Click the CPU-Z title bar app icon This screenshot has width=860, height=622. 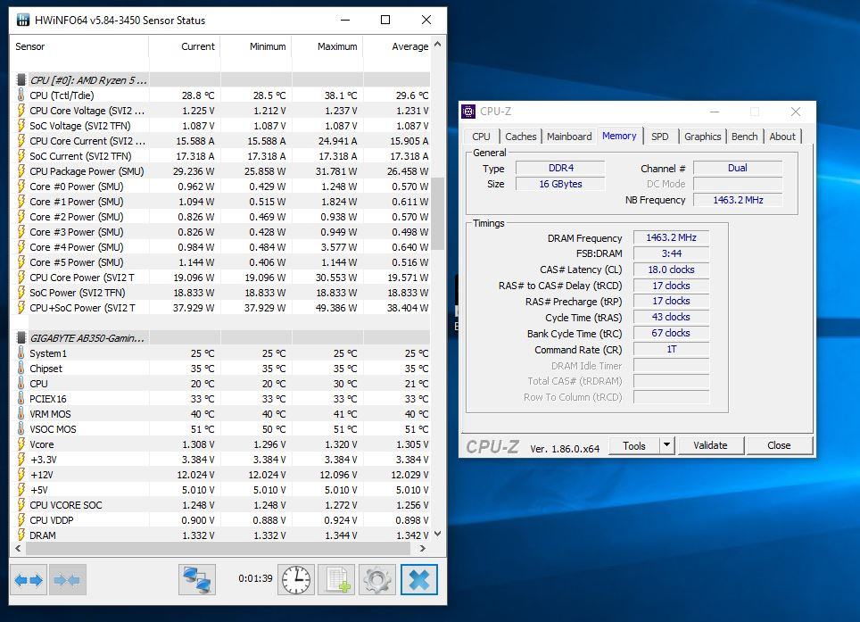click(x=468, y=112)
